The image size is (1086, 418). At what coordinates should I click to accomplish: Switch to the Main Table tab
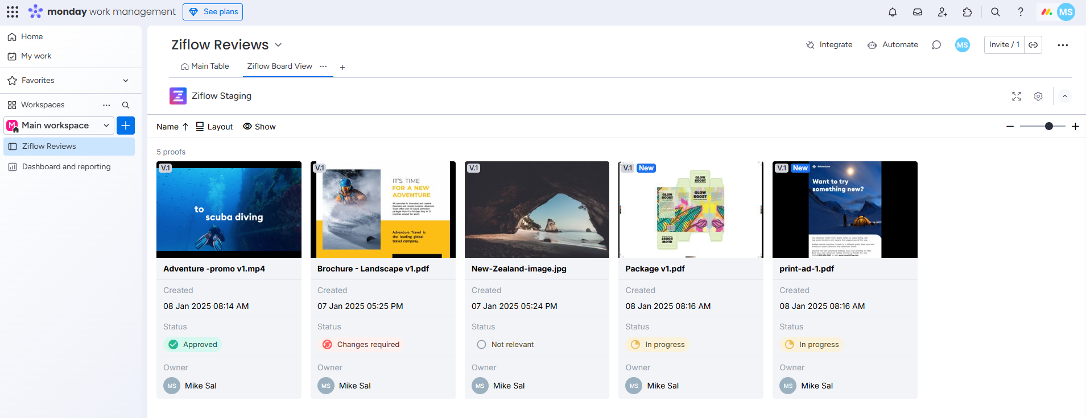[x=205, y=66]
